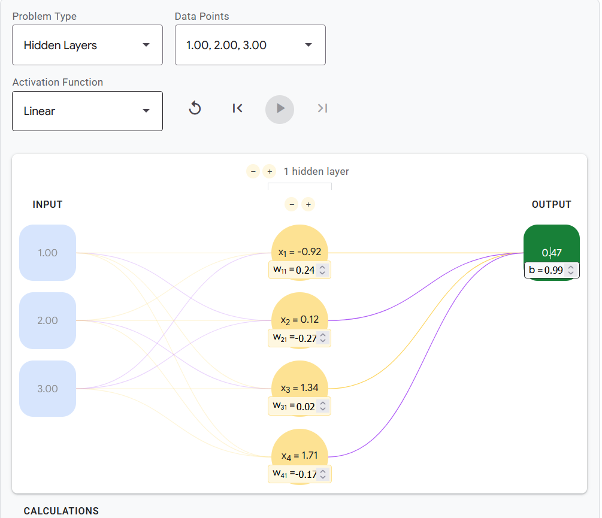Increase the w11 weight with stepper arrows
The image size is (602, 518).
tap(322, 268)
